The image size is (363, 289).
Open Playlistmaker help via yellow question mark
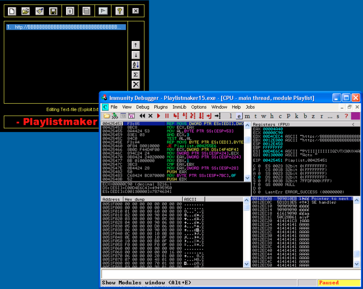[x=120, y=11]
